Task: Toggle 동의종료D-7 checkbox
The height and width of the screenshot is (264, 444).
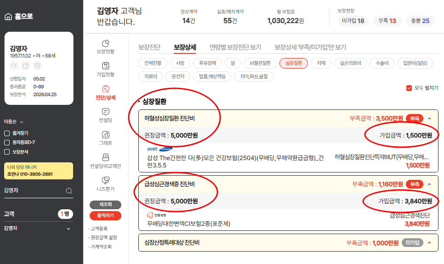Action: pyautogui.click(x=7, y=143)
